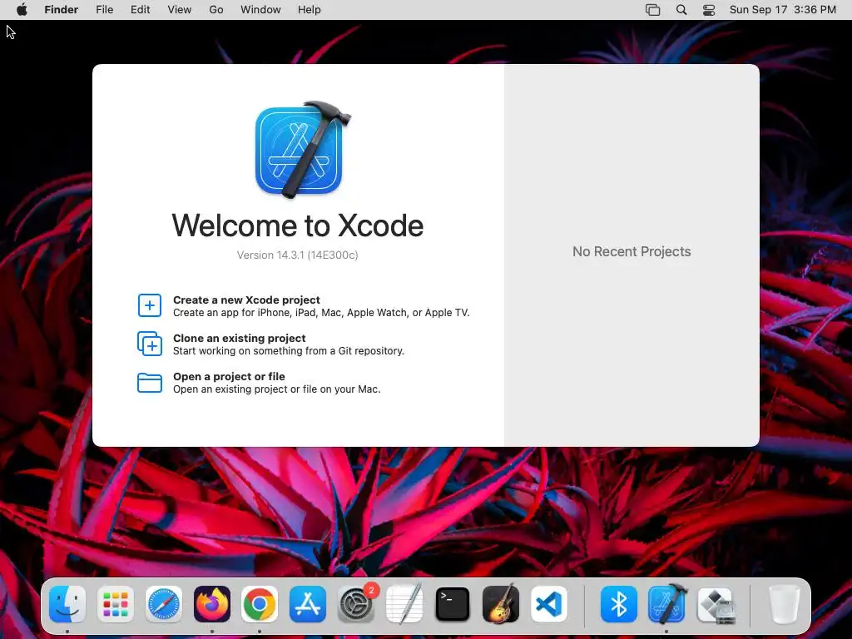852x639 pixels.
Task: Click the screen mirroring icon in menu bar
Action: click(x=652, y=10)
